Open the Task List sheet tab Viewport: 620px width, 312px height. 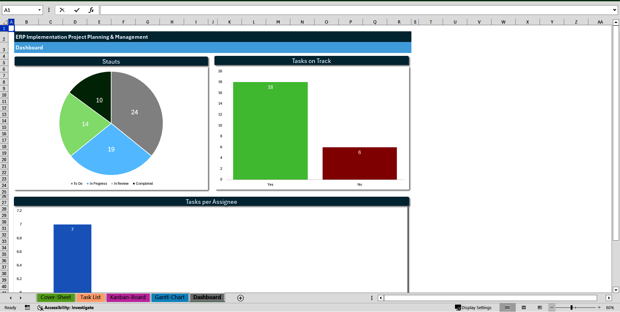[90, 297]
